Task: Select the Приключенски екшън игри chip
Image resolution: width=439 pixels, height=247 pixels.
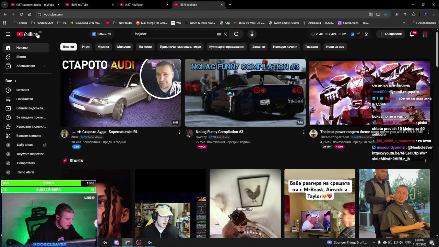Action: pos(180,47)
